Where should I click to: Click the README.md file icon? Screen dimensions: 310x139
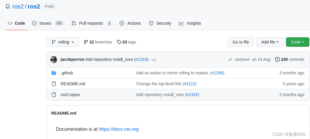[54, 84]
